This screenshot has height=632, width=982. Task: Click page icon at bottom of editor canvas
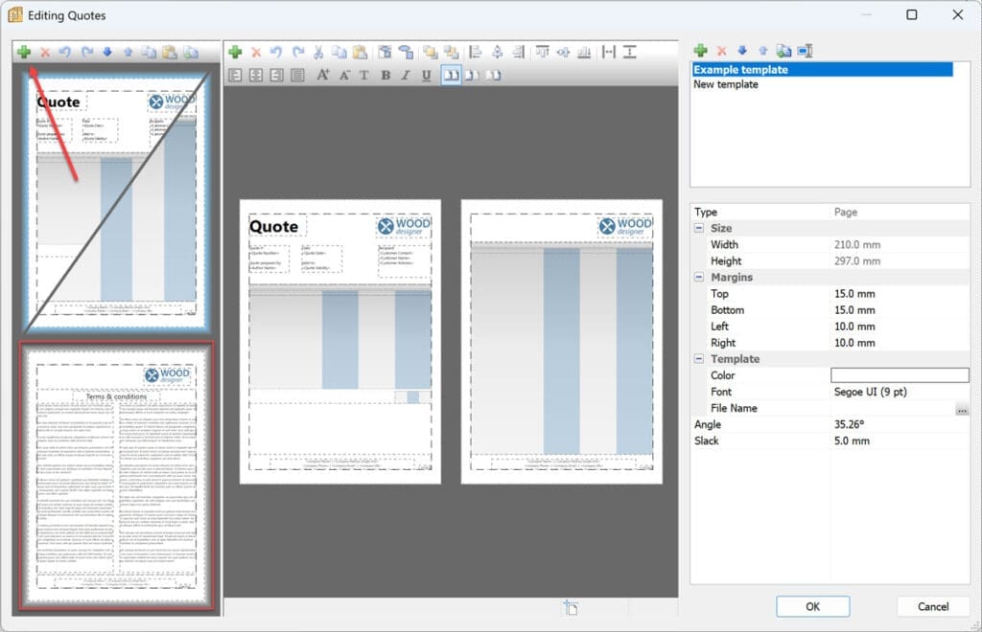point(571,607)
